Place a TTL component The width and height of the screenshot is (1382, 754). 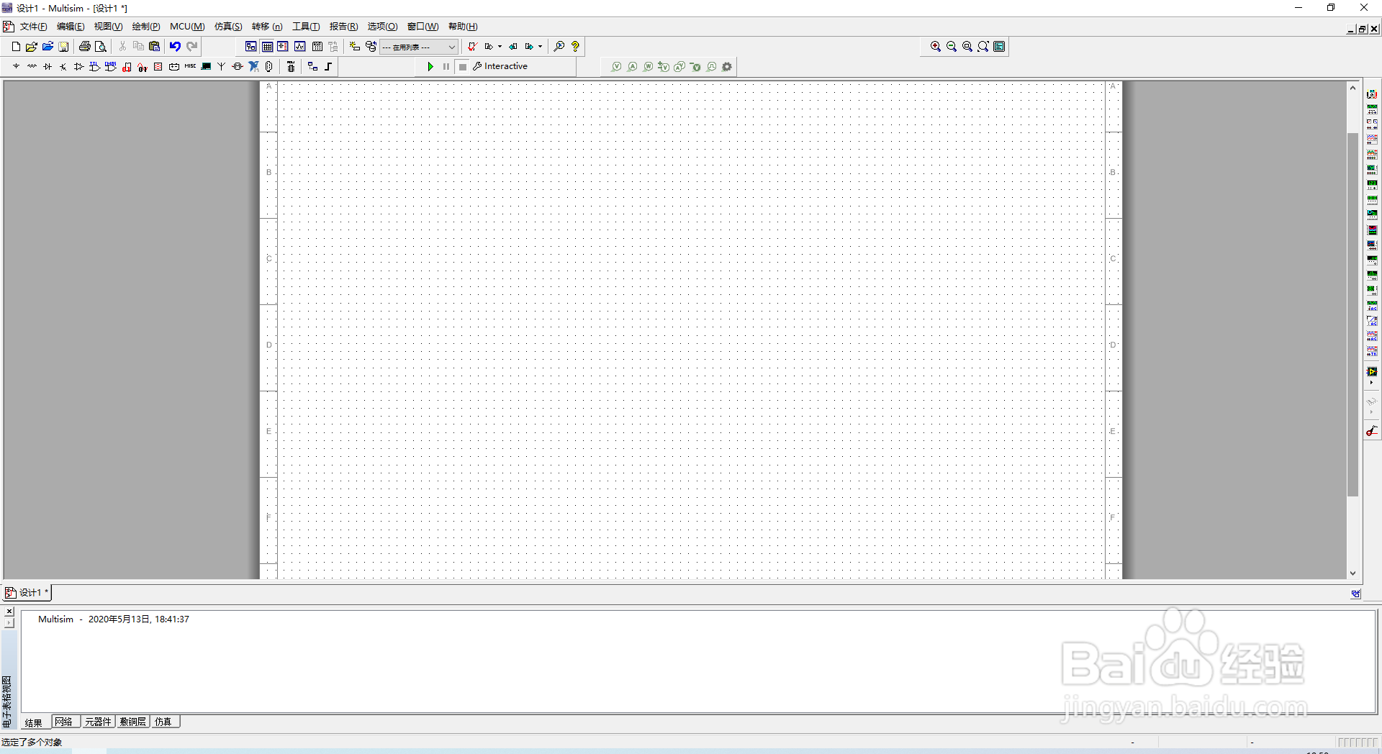[95, 66]
